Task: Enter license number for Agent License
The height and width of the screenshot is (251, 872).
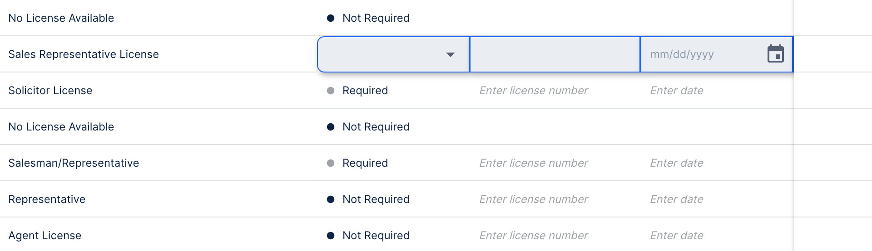Action: pos(533,236)
